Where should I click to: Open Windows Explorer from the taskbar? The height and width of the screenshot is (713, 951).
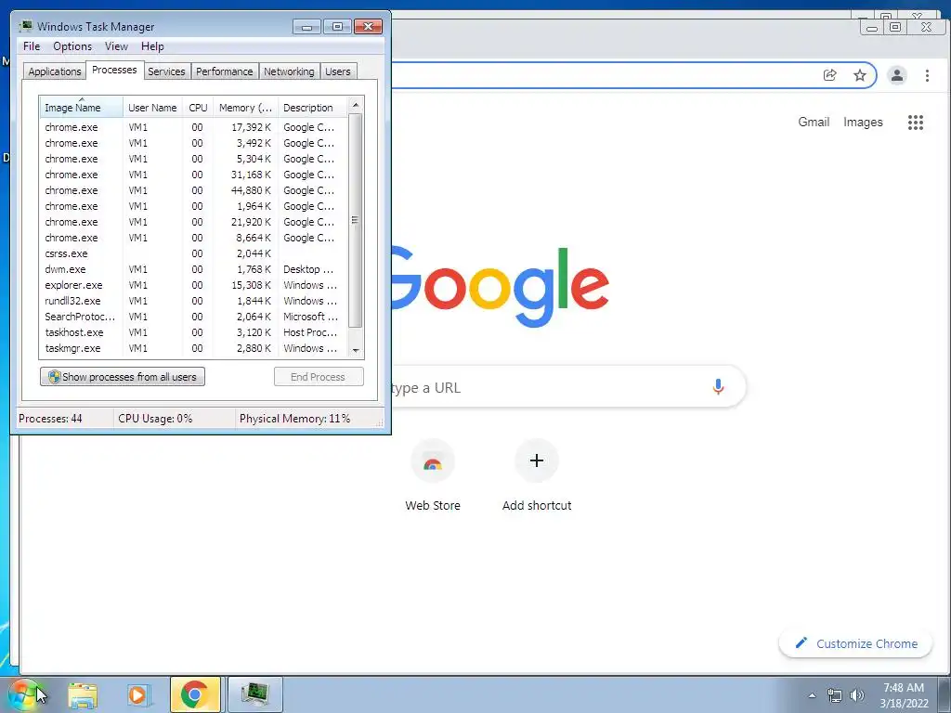83,694
